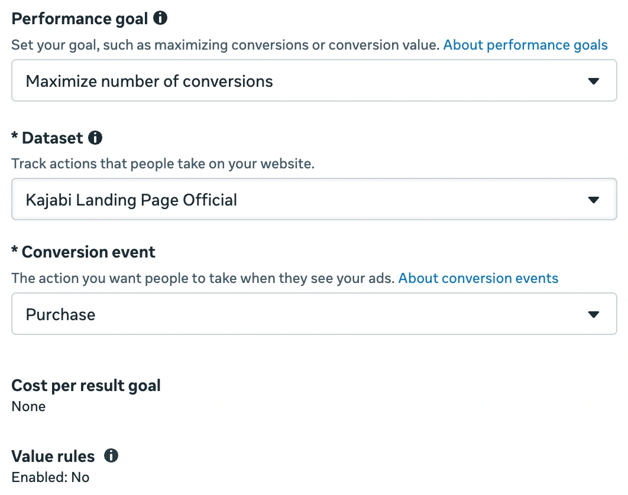Click the Cost per result goal heading
Image resolution: width=628 pixels, height=495 pixels.
86,386
